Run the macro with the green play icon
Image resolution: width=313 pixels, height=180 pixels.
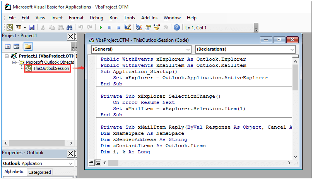point(101,27)
